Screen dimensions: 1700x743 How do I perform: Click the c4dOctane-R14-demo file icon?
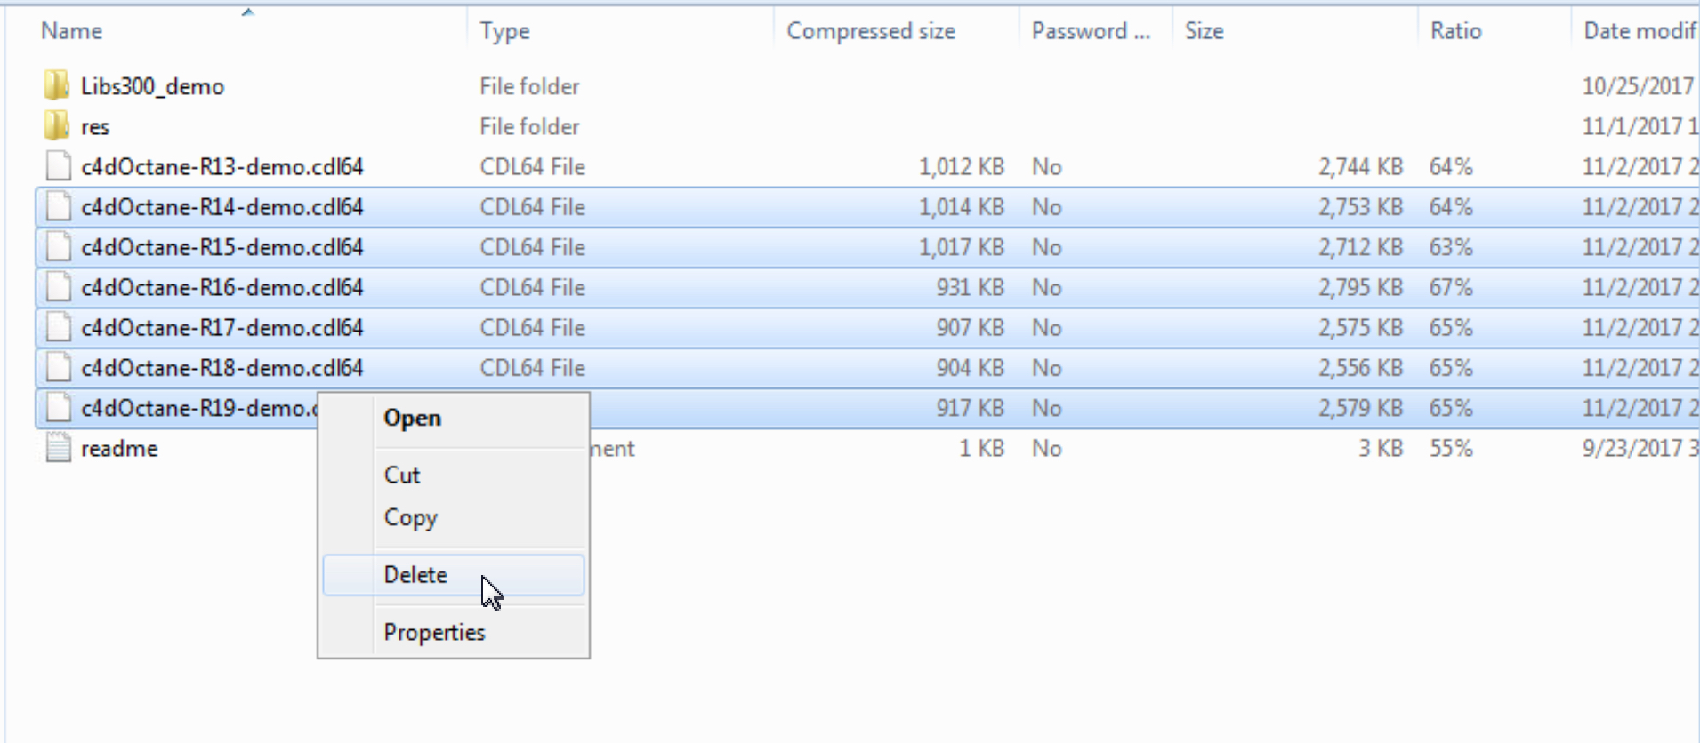(59, 207)
